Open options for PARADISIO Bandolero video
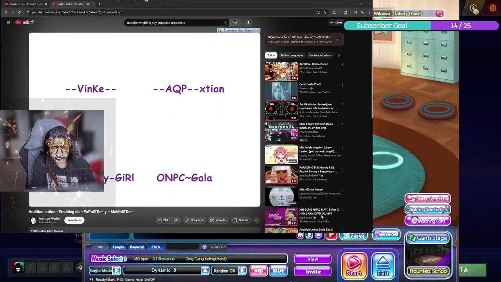 point(342,168)
